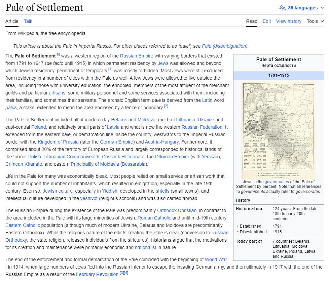
Task: Open the artisans link
Action: (57, 93)
